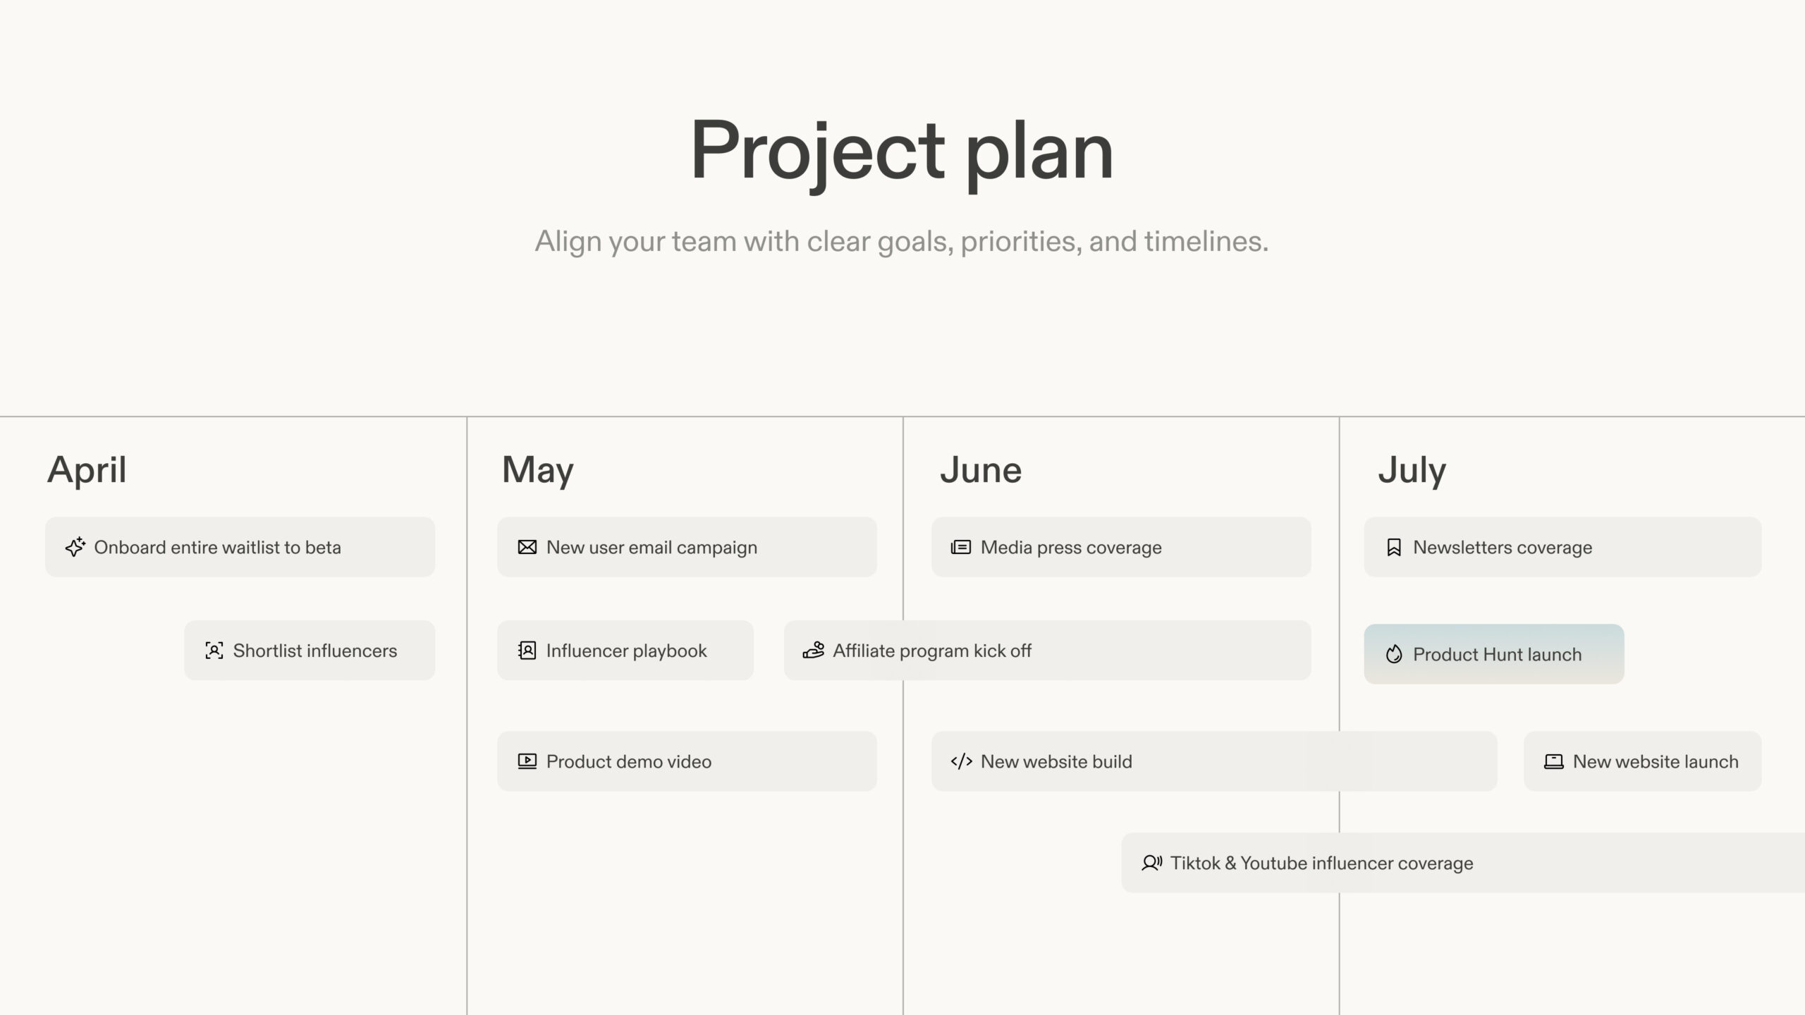Viewport: 1805px width, 1015px height.
Task: Click the bookmark icon on Newsletters coverage
Action: [1393, 547]
